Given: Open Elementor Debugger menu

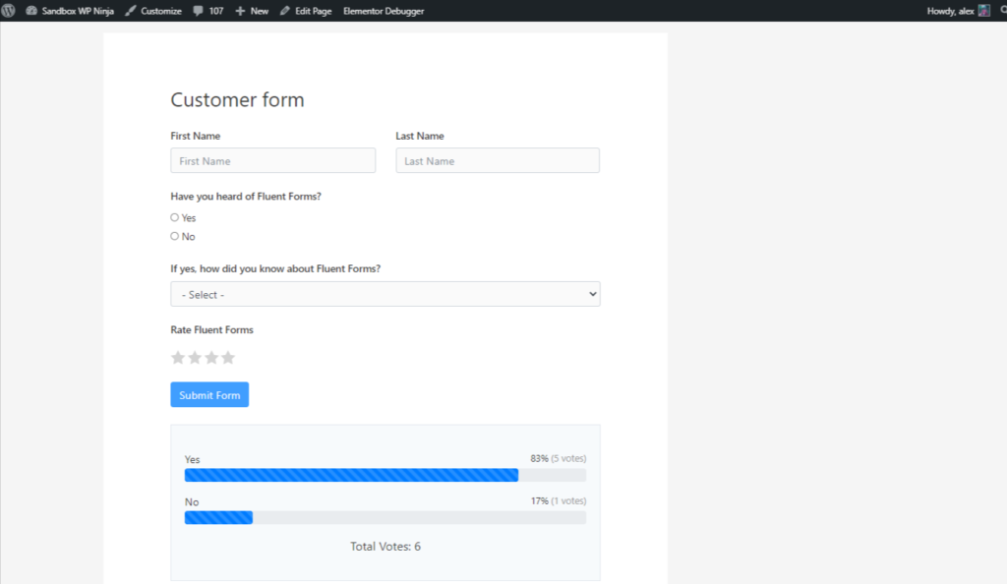Looking at the screenshot, I should point(384,11).
